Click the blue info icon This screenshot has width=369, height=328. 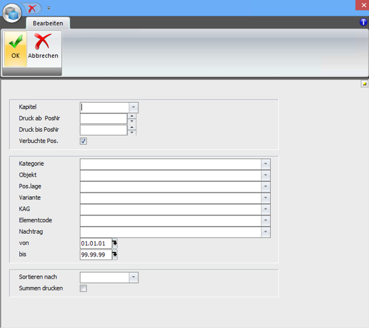tap(363, 22)
